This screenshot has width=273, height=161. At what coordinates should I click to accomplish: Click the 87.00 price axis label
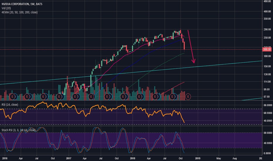(x=267, y=97)
